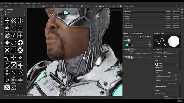
Task: Pick the Circle Plus alpha thumbnail in Assets
Action: [20, 43]
